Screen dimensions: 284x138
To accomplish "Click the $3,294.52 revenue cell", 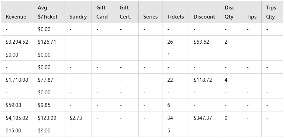I will click(17, 42).
